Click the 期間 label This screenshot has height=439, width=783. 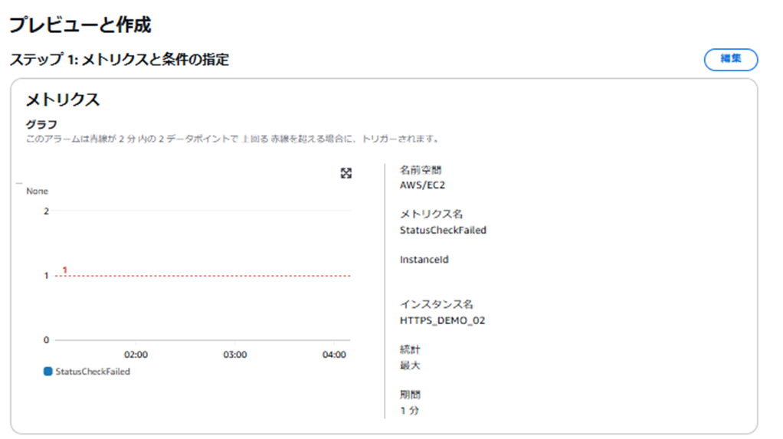[x=409, y=395]
